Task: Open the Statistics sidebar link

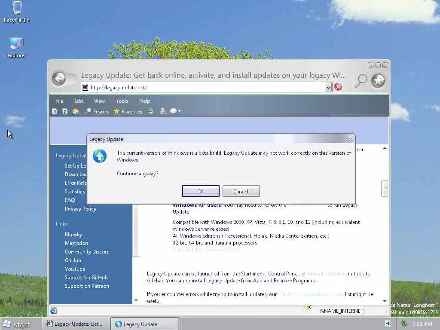Action: coord(75,192)
